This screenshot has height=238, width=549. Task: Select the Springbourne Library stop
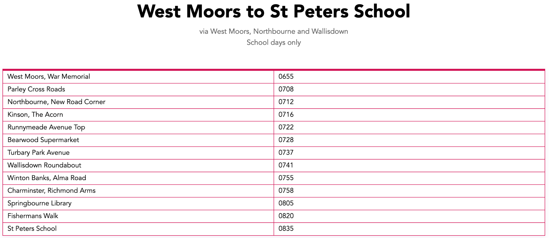point(39,203)
